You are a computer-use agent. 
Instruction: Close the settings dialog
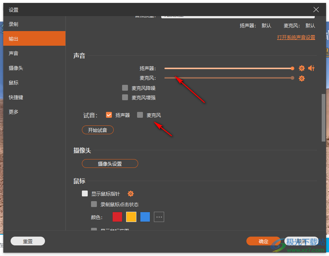tap(316, 10)
